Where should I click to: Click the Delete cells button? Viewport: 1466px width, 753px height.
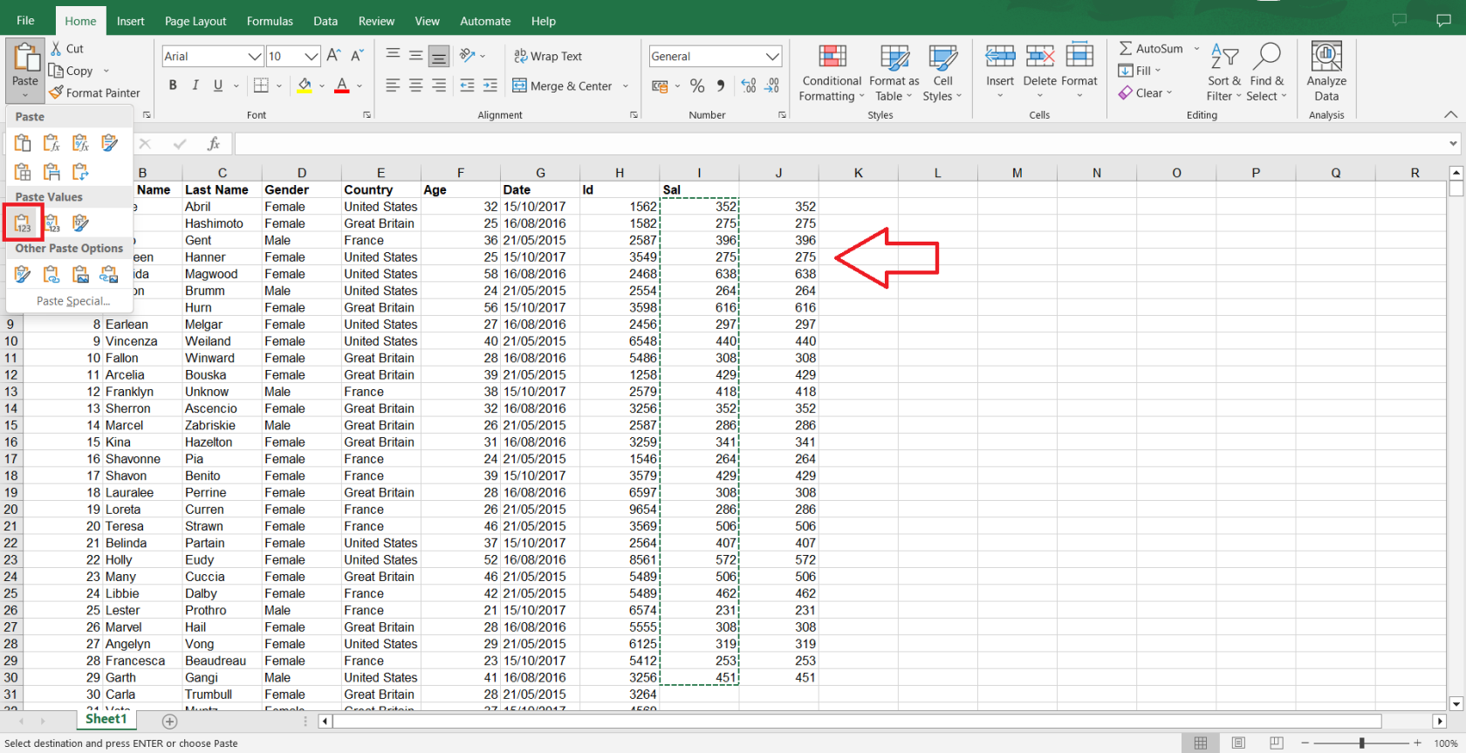(x=1039, y=72)
